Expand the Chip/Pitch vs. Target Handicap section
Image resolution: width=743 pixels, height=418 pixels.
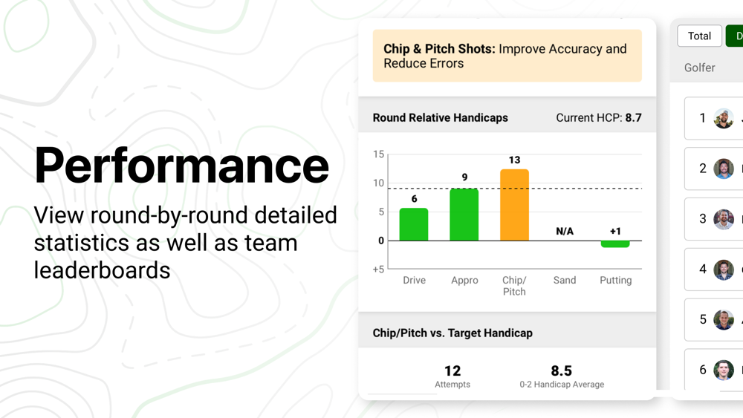pyautogui.click(x=452, y=333)
